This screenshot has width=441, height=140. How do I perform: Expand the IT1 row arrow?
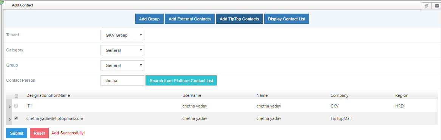pyautogui.click(x=9, y=107)
